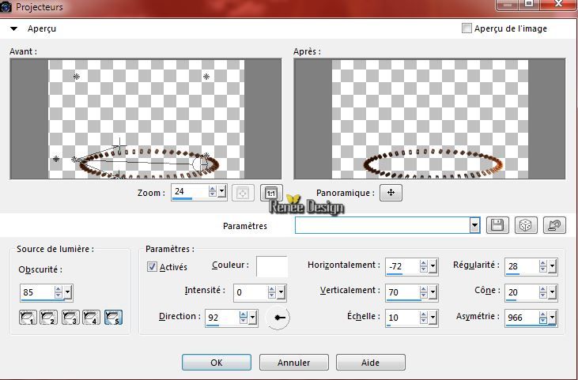Select light source number 1
578x380 pixels.
(x=28, y=317)
